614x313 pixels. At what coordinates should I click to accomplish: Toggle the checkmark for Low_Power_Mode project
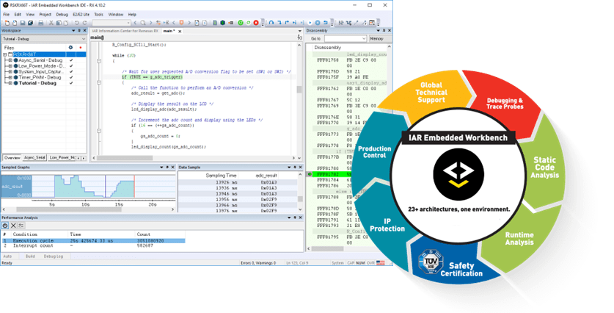(71, 66)
